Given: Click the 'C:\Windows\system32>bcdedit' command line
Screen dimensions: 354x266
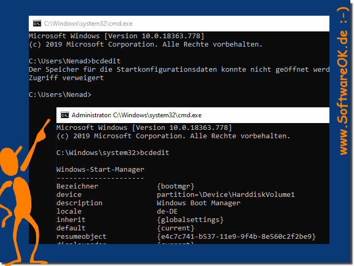Looking at the screenshot, I should (x=112, y=153).
